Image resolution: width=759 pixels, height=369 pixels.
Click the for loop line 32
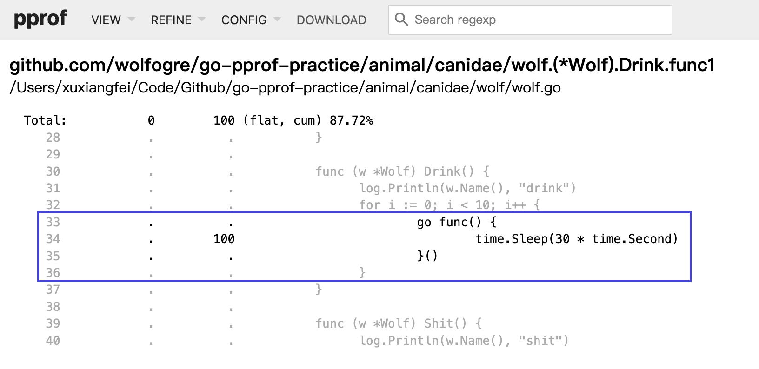449,205
